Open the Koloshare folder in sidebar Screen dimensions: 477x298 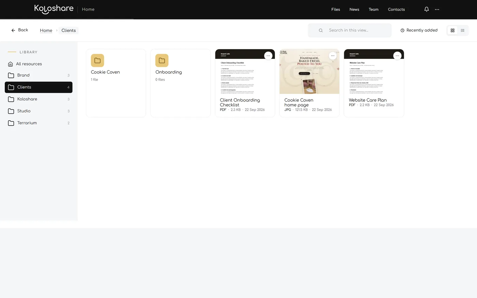pos(39,99)
